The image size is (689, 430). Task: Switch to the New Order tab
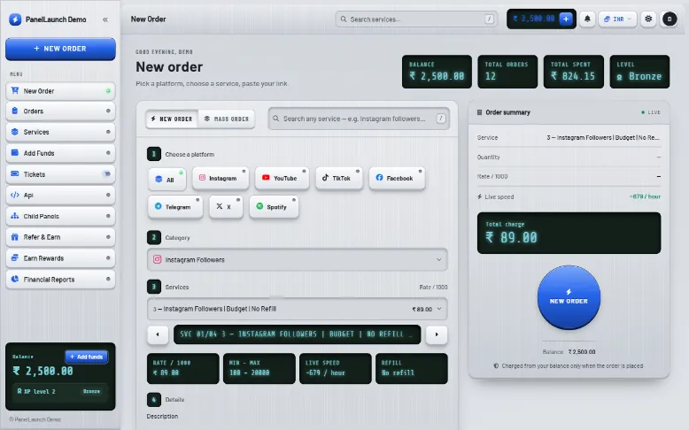tap(172, 119)
